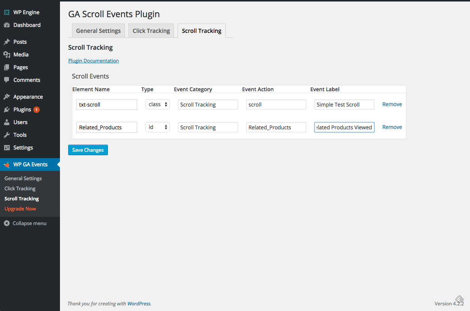
Task: Click the Scroll Events section heading
Action: click(90, 76)
